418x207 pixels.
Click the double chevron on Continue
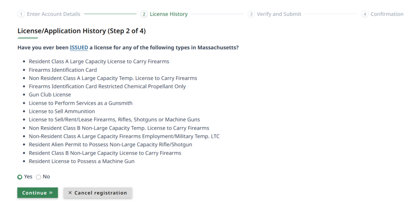click(51, 193)
